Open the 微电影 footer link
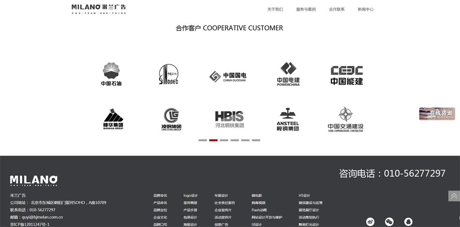The width and height of the screenshot is (460, 227). point(257,195)
